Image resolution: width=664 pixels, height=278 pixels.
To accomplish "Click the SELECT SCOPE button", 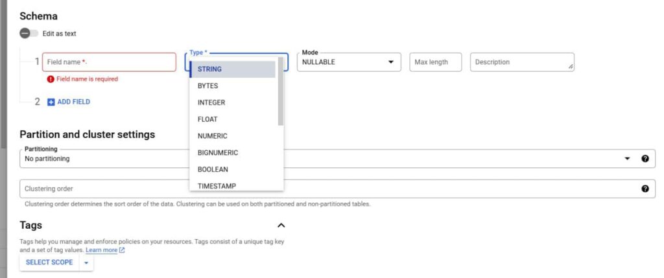I will coord(49,262).
